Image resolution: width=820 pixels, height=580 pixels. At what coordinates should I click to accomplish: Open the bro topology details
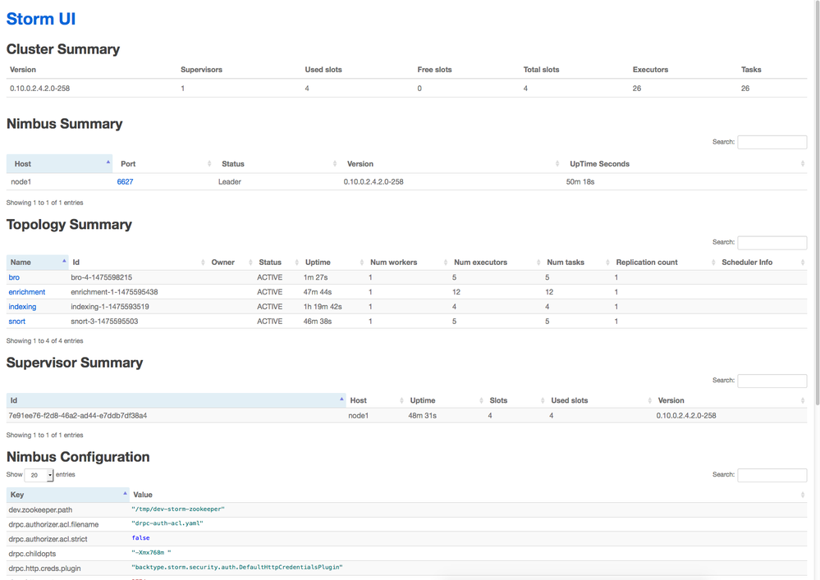(13, 277)
